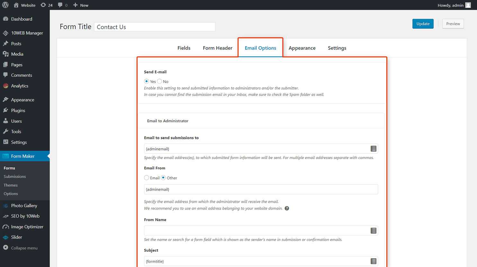Click the sidebar Settings icon
Screen dimensions: 477x267
pos(5,142)
